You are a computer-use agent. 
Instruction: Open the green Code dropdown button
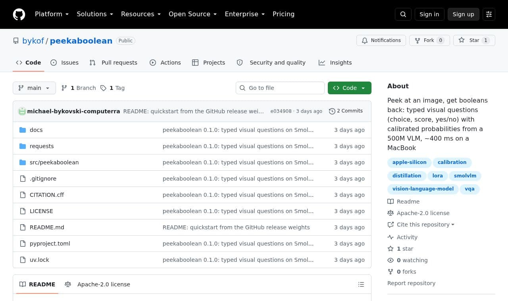(350, 88)
